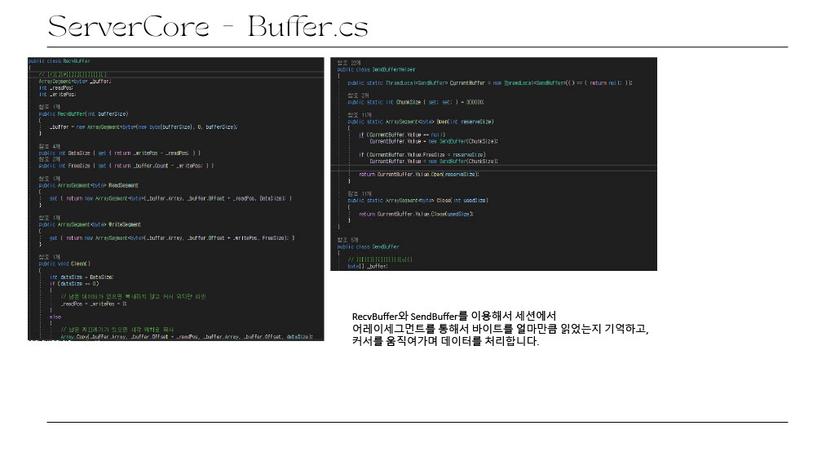
Task: Click the right SendBufferHelper code screenshot
Action: (493, 163)
